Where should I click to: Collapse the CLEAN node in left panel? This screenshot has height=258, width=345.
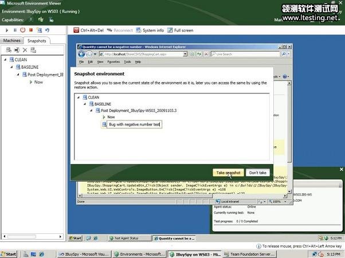click(x=5, y=59)
